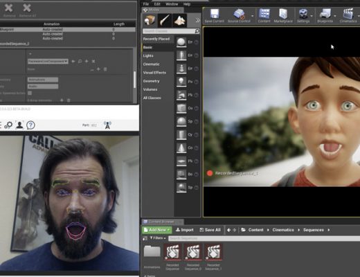Select the Volumes category
This screenshot has height=277, width=360.
point(158,89)
